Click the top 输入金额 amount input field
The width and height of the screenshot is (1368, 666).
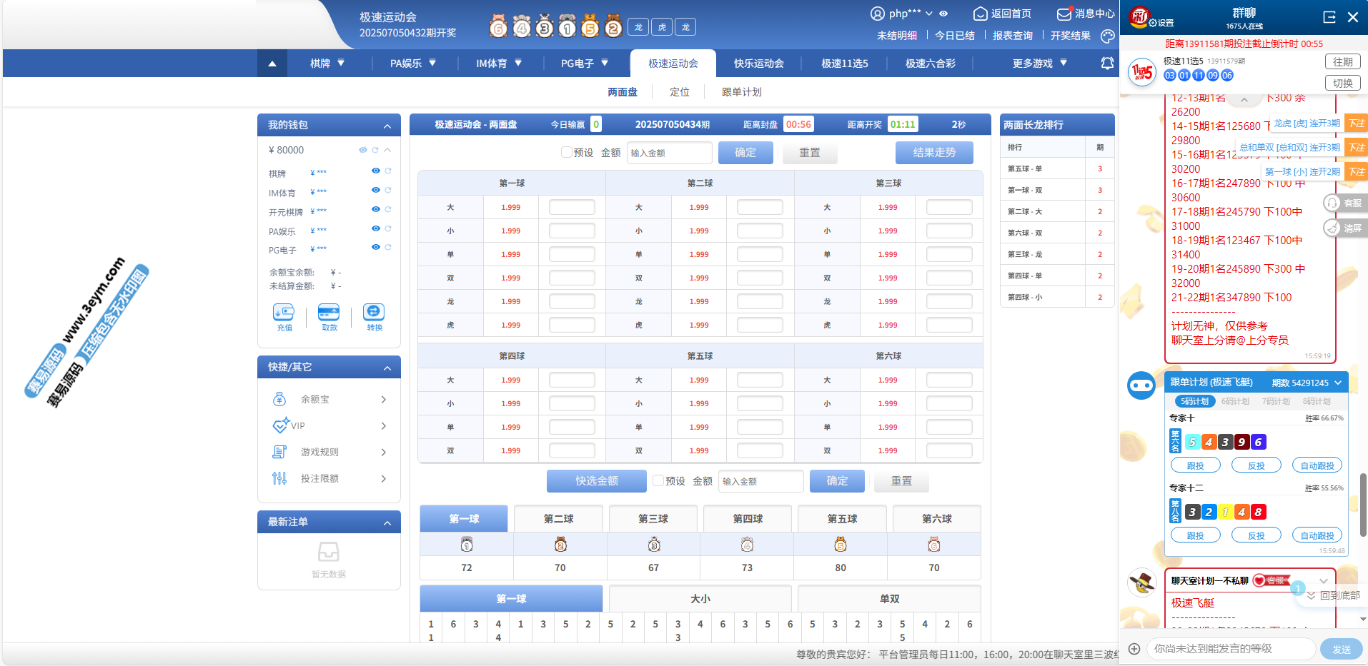tap(669, 153)
